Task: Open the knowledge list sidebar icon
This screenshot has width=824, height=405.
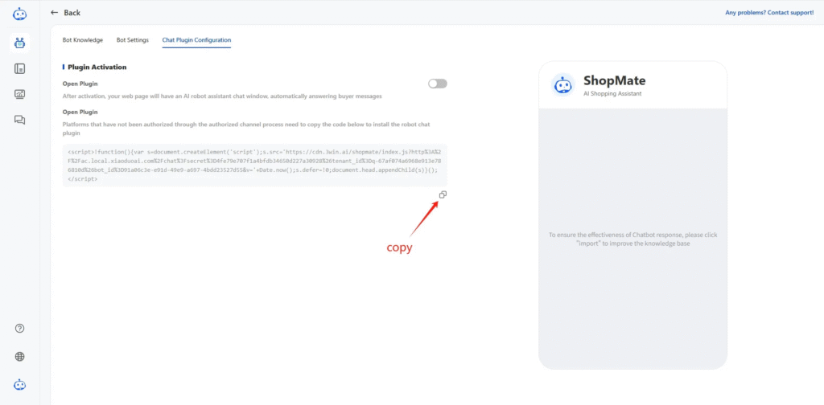Action: (19, 69)
